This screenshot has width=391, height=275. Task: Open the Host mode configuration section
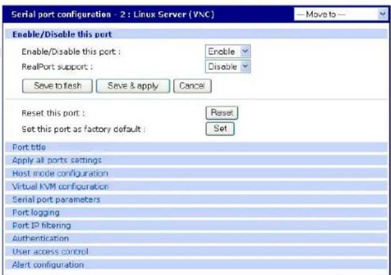coord(196,173)
